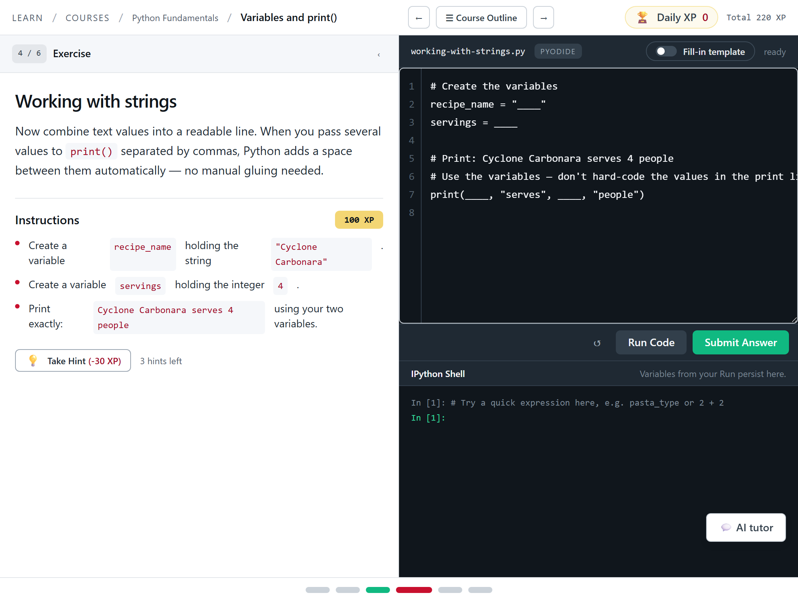This screenshot has height=602, width=798.
Task: Click line number 8 in editor gutter
Action: [411, 213]
